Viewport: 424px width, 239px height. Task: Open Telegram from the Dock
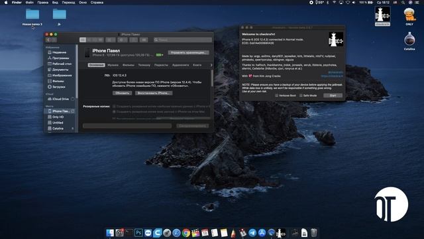[252, 233]
